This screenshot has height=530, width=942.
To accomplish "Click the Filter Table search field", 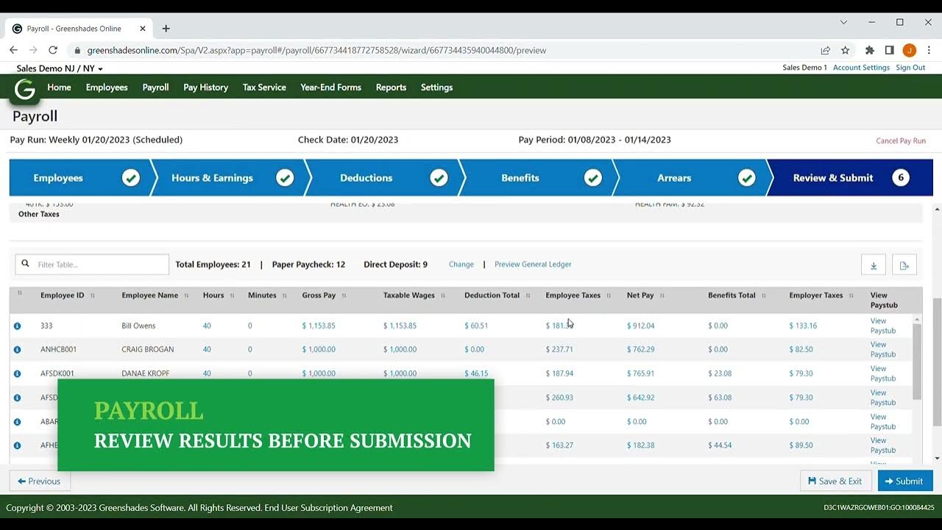I will tap(92, 264).
